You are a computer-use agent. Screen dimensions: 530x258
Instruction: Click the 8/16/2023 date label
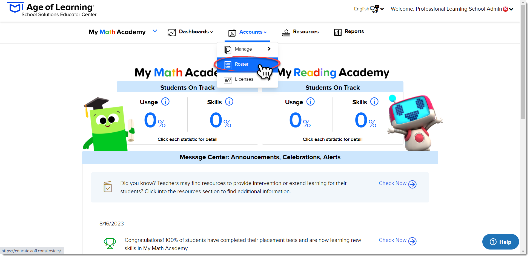(112, 224)
